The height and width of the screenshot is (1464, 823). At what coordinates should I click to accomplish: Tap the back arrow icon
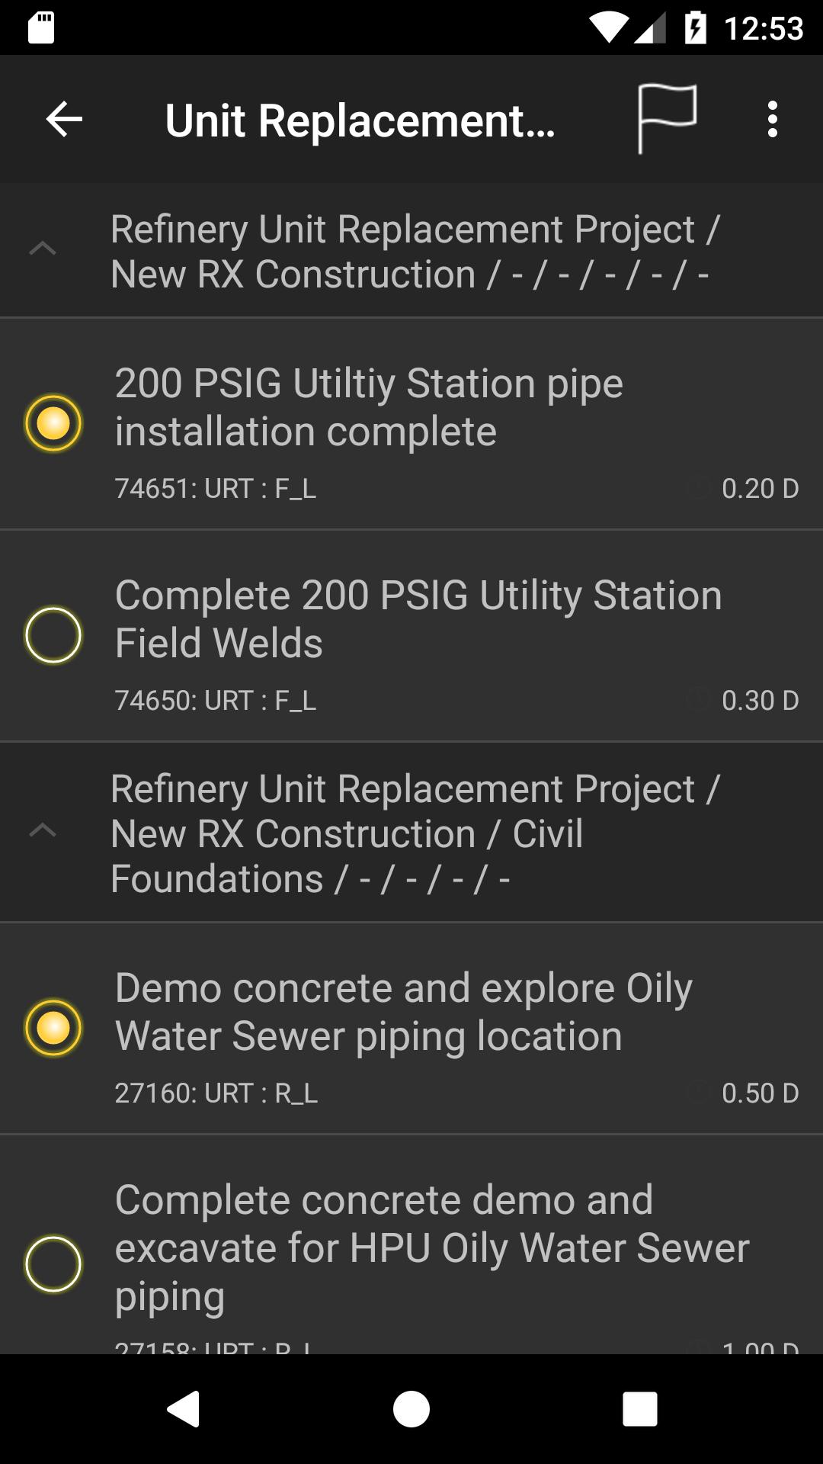64,119
